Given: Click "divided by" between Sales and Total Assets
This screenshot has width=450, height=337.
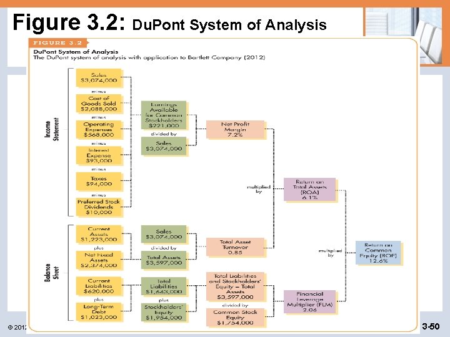Looking at the screenshot, I should pyautogui.click(x=164, y=248).
